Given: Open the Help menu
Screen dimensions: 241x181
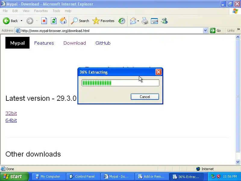Looking at the screenshot, I should click(68, 11).
